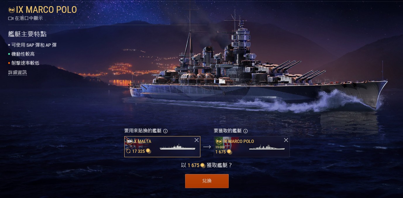Viewport: 403px width, 198px height.
Task: Click the battleship emblem on the Marco Polo card
Action: [x=219, y=141]
